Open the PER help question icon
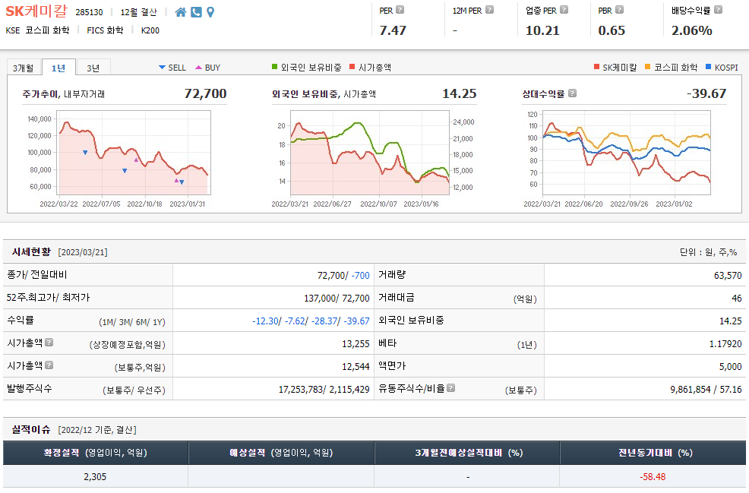Screen dimensions: 749x493 [x=400, y=10]
